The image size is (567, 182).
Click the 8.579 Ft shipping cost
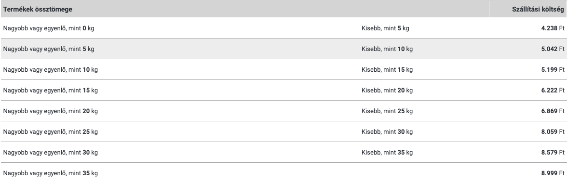[553, 152]
